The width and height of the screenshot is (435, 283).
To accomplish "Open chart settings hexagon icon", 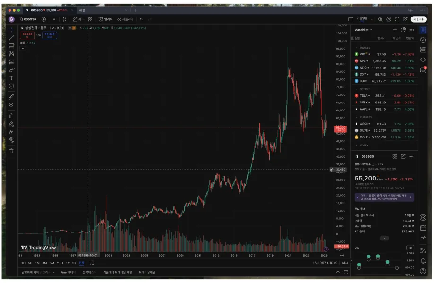I will tap(389, 19).
